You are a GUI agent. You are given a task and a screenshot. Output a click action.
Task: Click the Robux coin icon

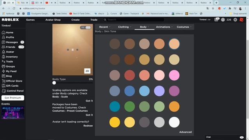[x=223, y=20]
